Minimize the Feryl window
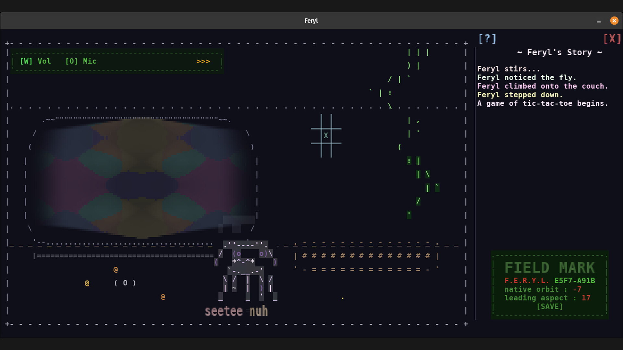 point(599,21)
